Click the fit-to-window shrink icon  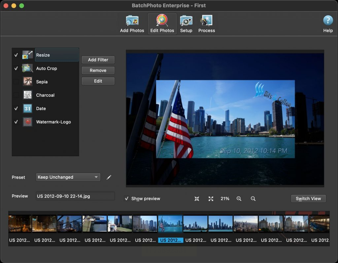tap(197, 199)
